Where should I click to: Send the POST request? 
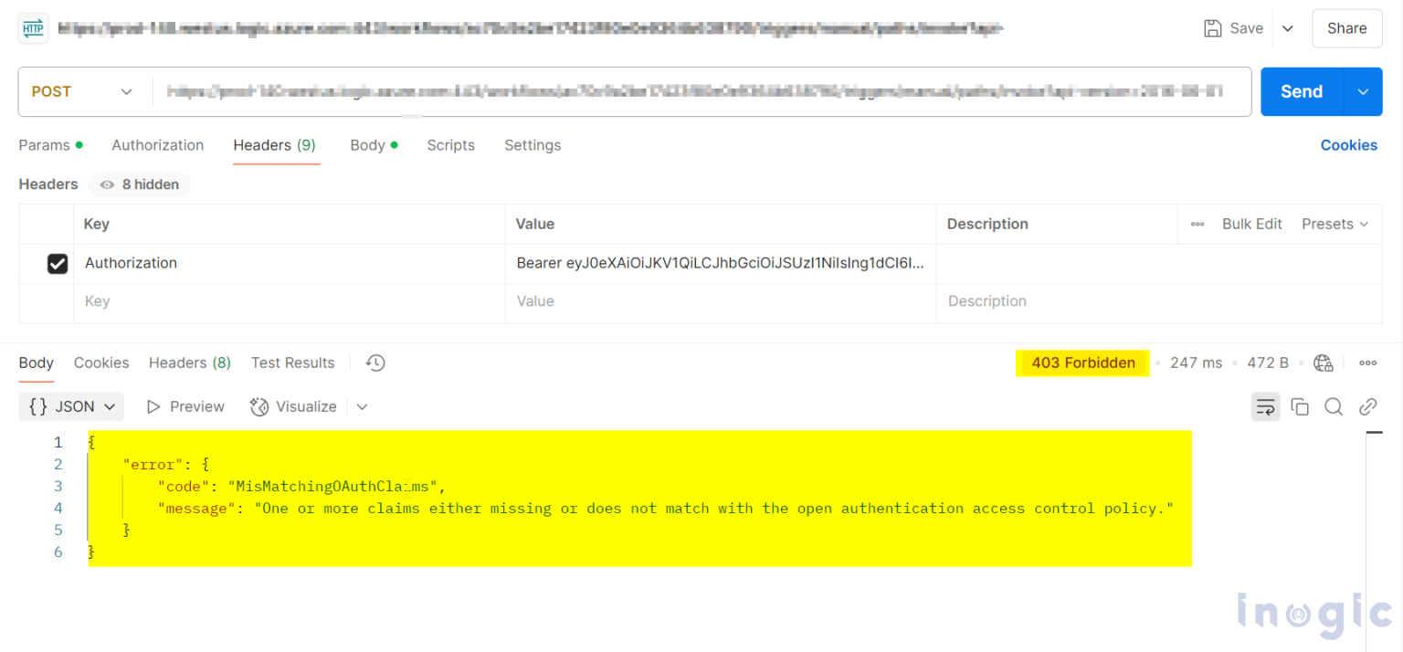1301,91
